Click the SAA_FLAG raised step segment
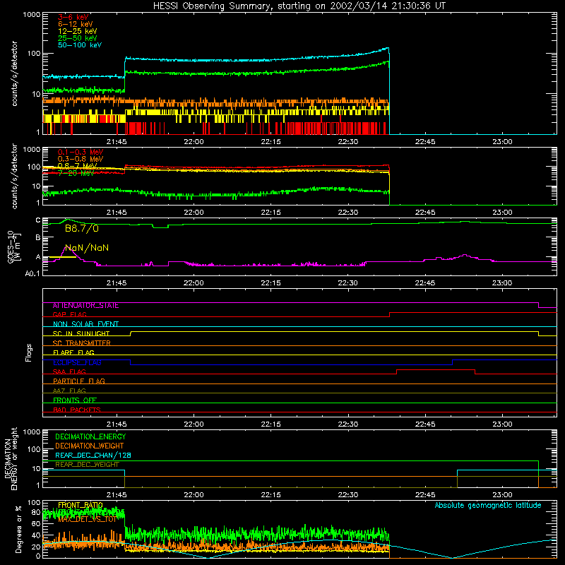 pos(436,369)
